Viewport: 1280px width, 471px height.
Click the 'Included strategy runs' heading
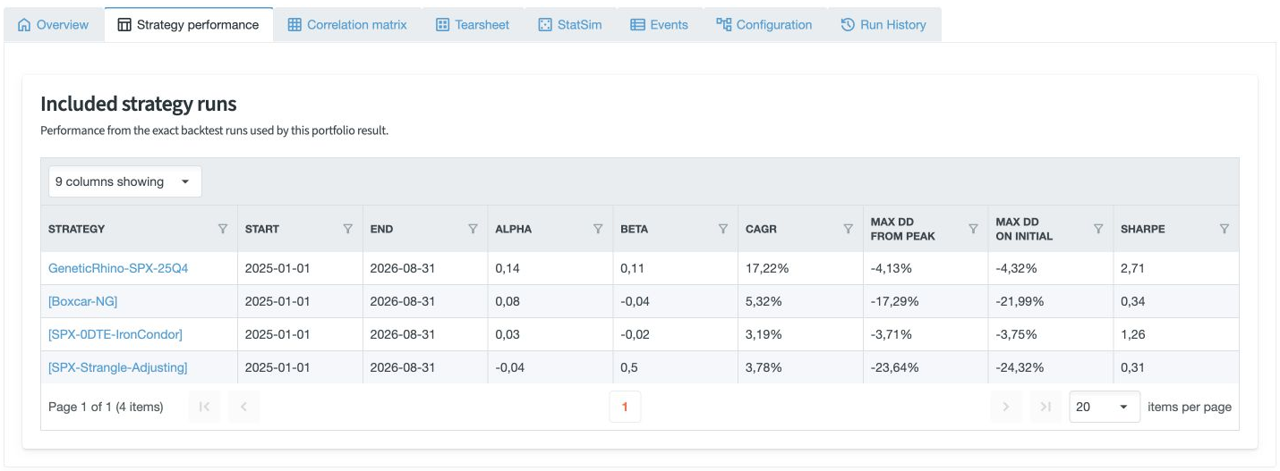139,104
